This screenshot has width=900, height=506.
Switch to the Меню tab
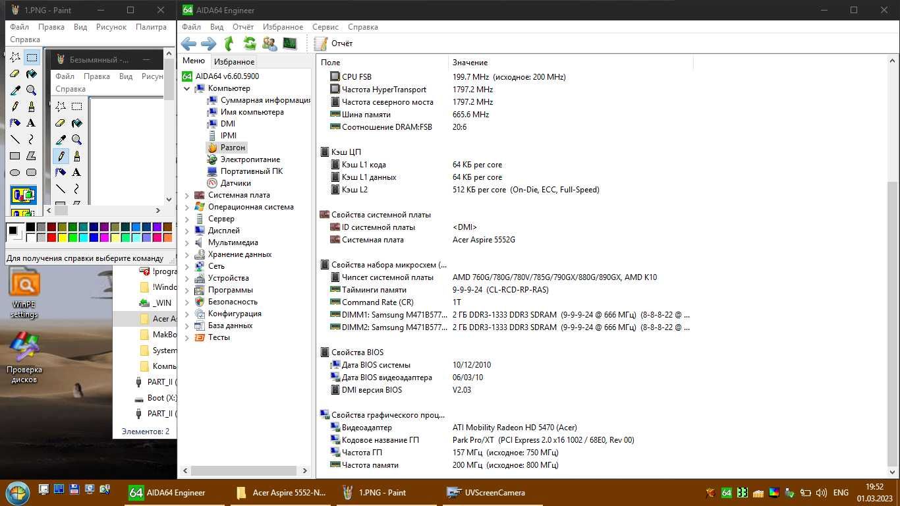(x=194, y=61)
